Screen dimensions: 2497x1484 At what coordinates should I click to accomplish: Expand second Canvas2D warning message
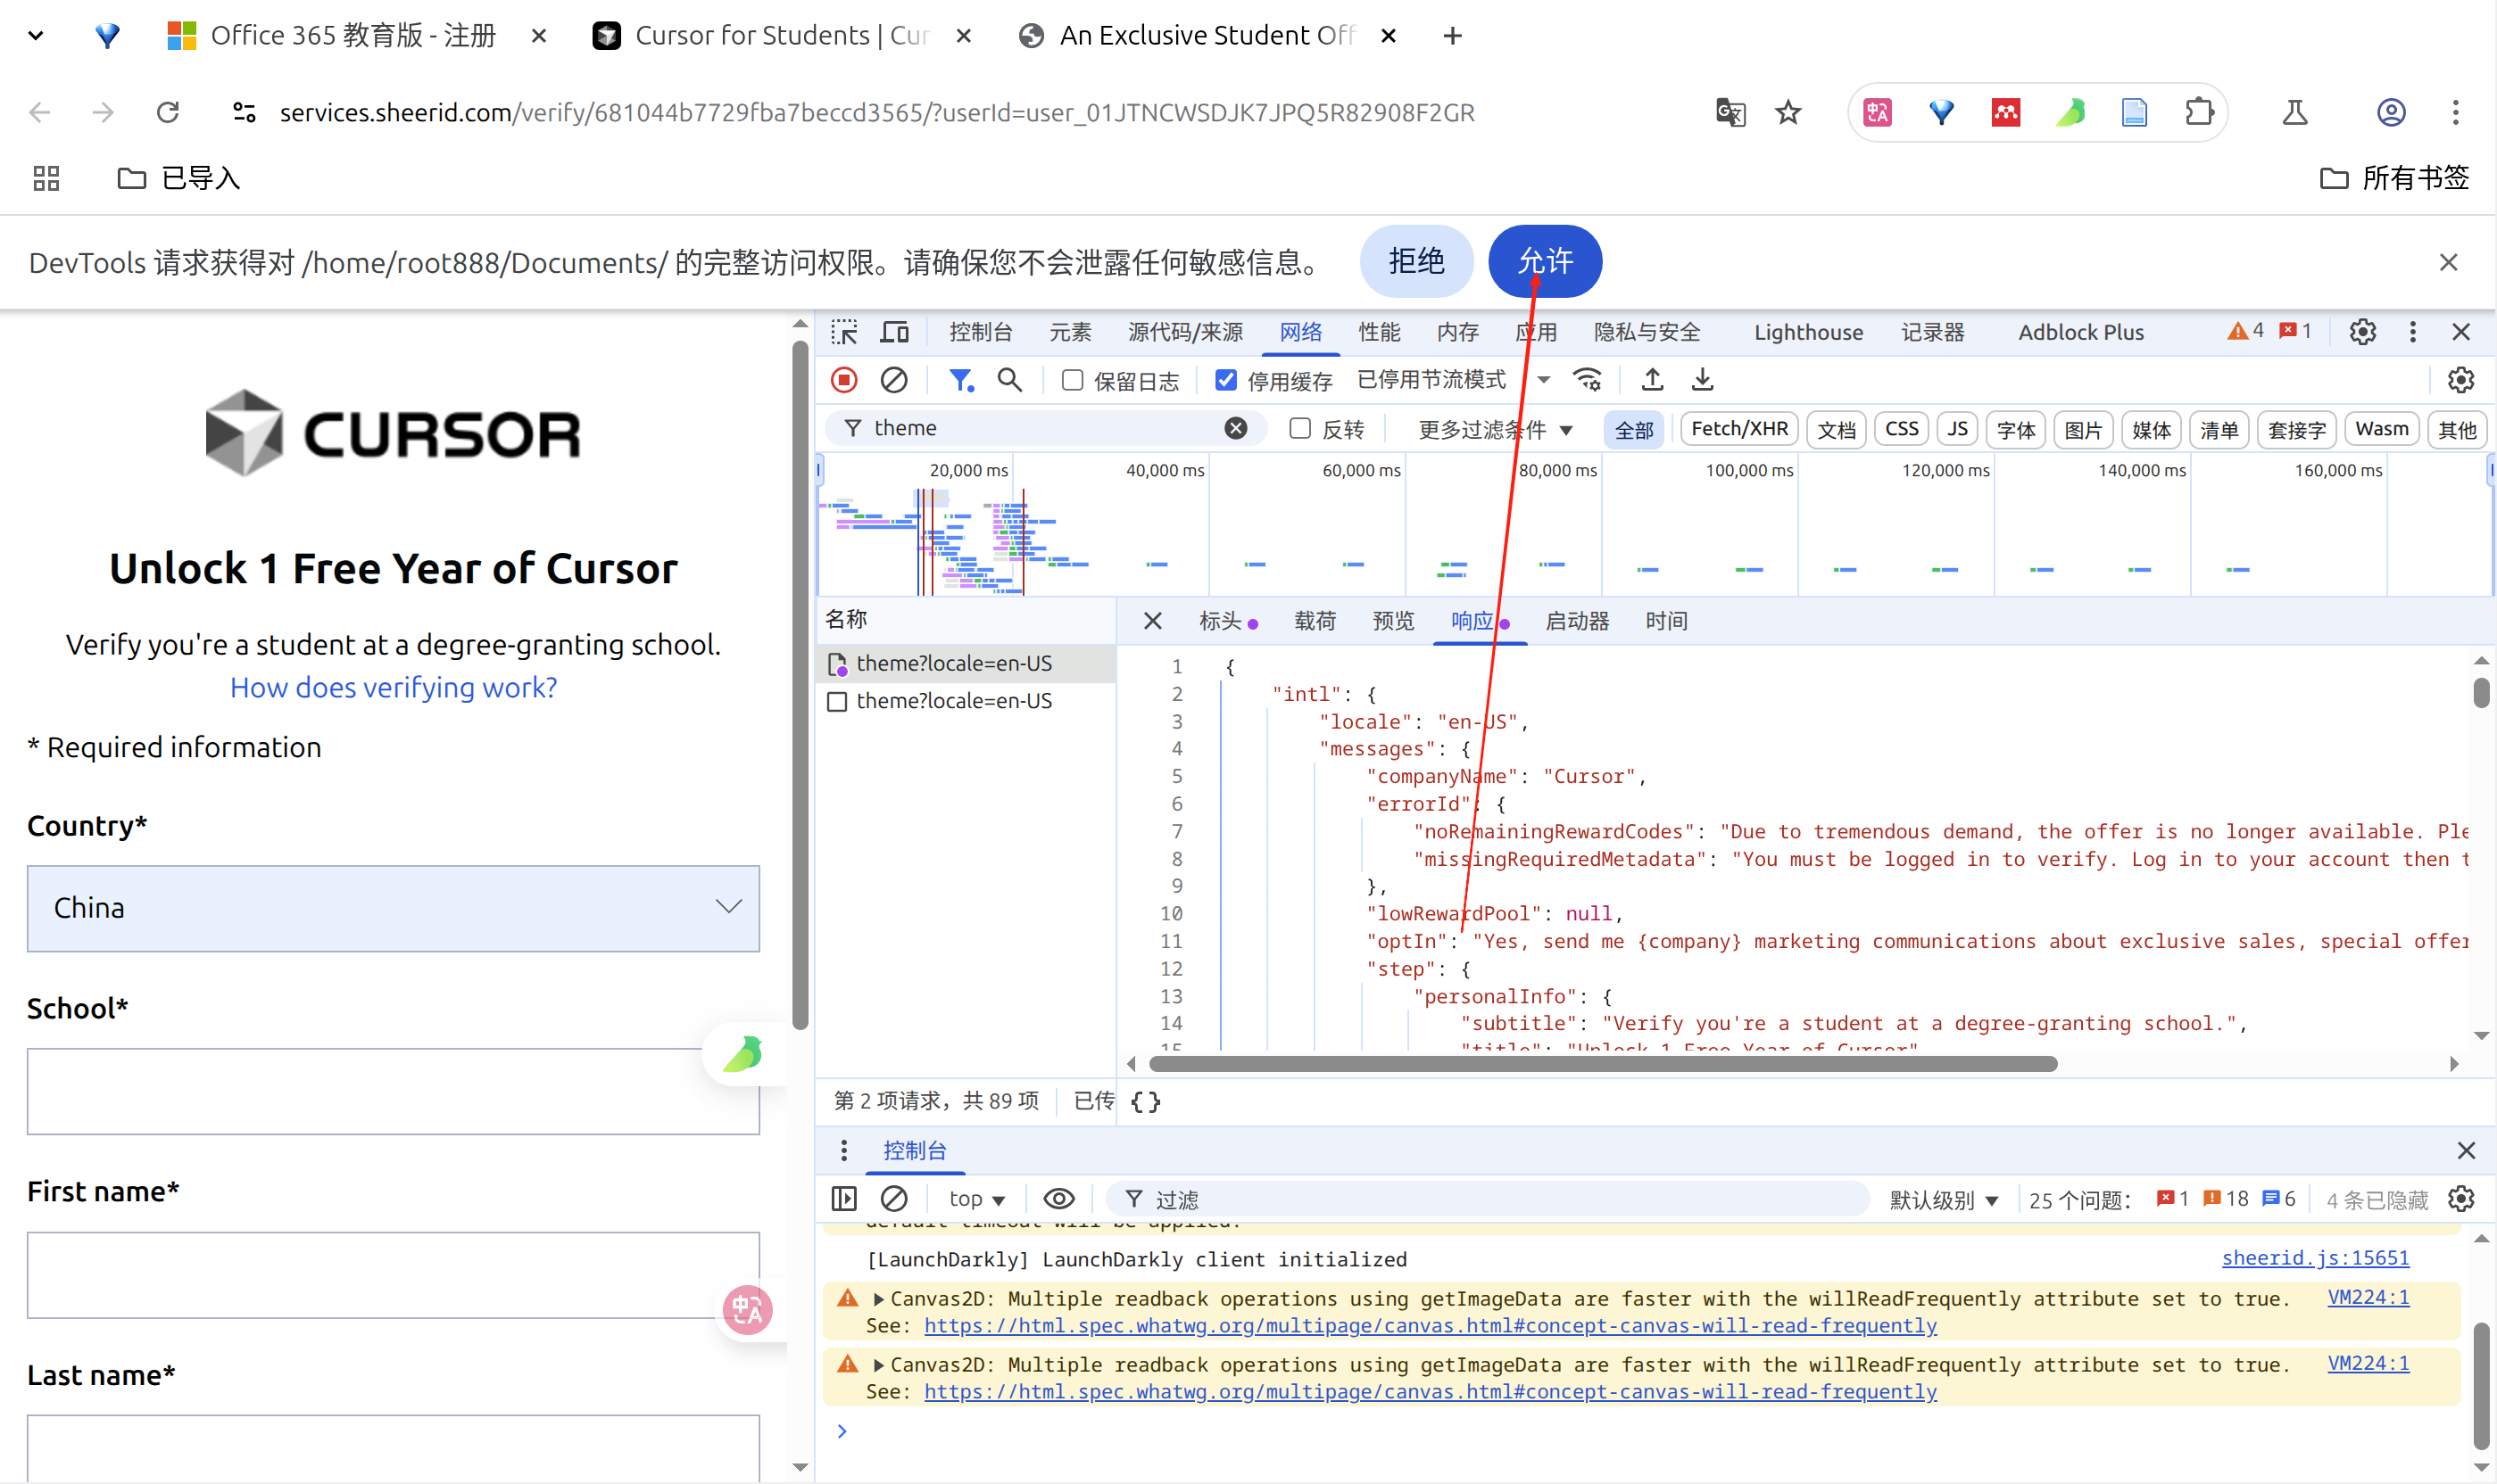pos(878,1365)
